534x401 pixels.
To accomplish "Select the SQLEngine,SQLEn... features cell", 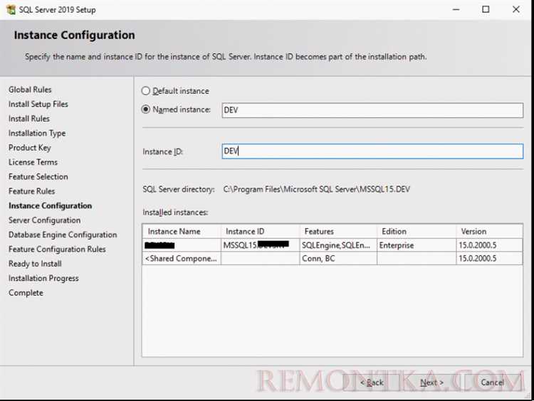I will pos(338,245).
